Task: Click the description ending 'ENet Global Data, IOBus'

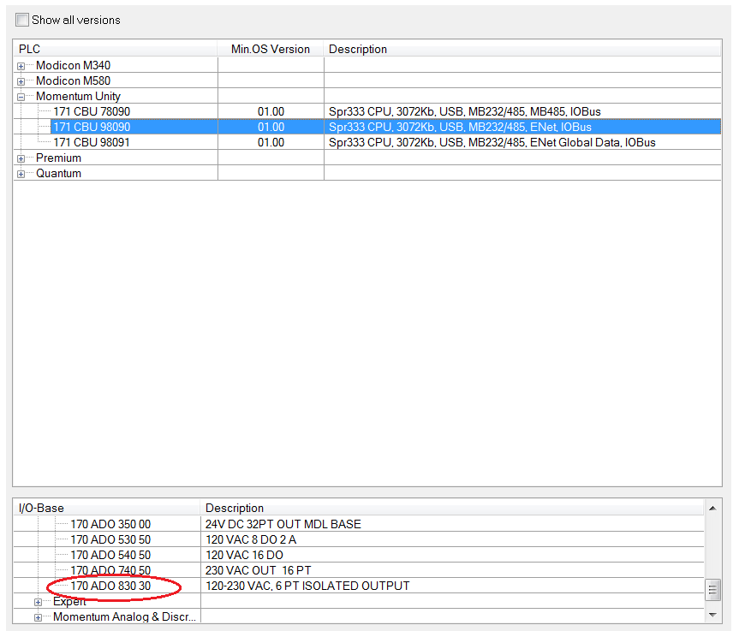Action: tap(492, 142)
